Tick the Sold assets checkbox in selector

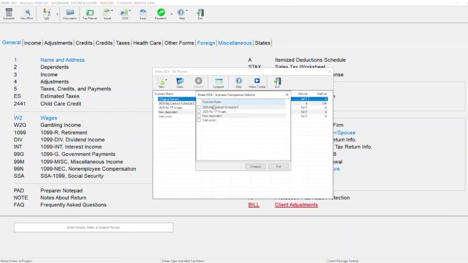(199, 120)
